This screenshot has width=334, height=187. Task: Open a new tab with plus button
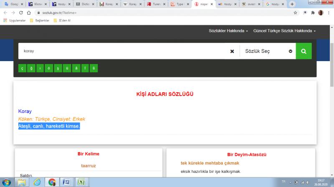[292, 4]
